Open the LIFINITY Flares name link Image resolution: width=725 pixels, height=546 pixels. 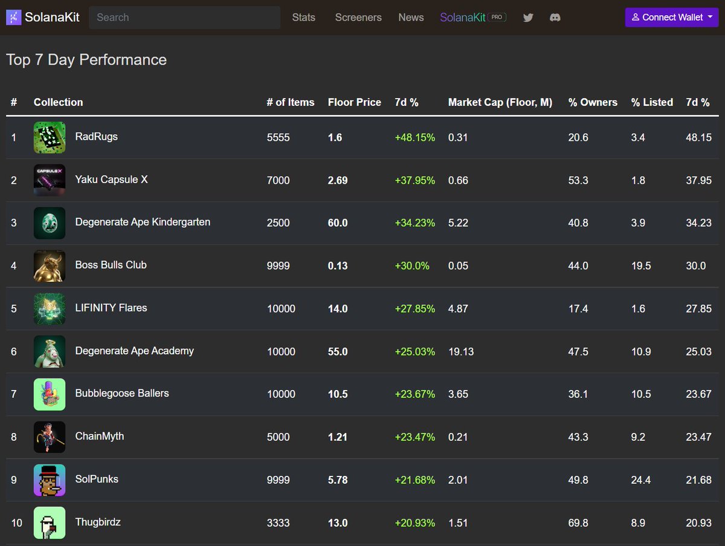[111, 308]
